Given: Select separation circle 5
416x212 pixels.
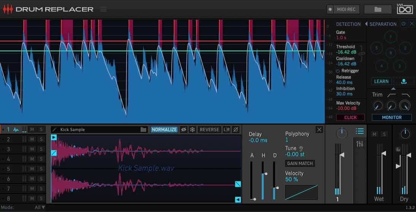Looking at the screenshot, I should 376,48.
